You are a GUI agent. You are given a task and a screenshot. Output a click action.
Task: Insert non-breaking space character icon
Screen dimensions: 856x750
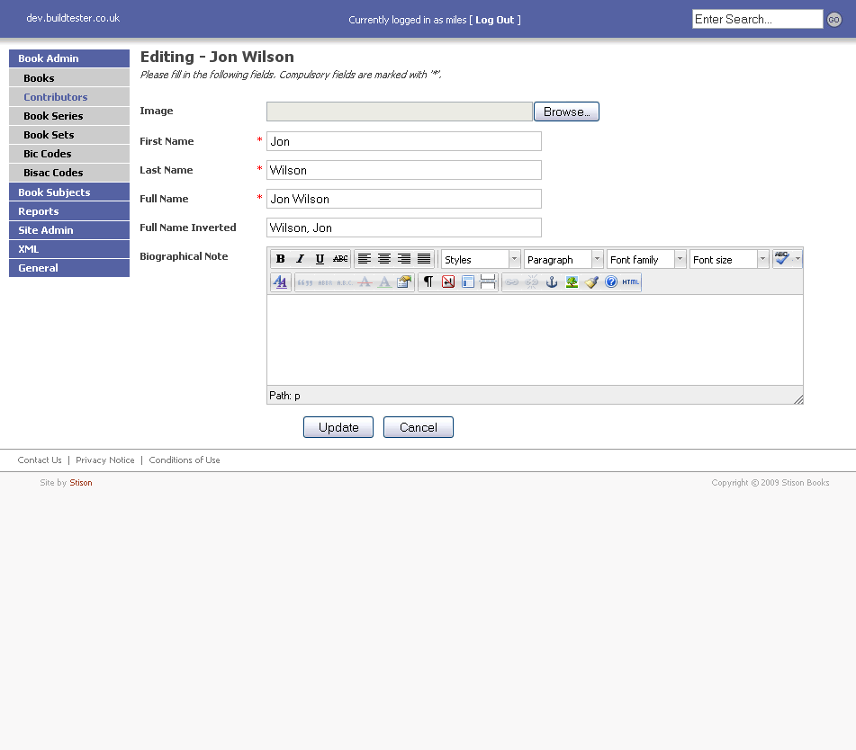pyautogui.click(x=448, y=282)
